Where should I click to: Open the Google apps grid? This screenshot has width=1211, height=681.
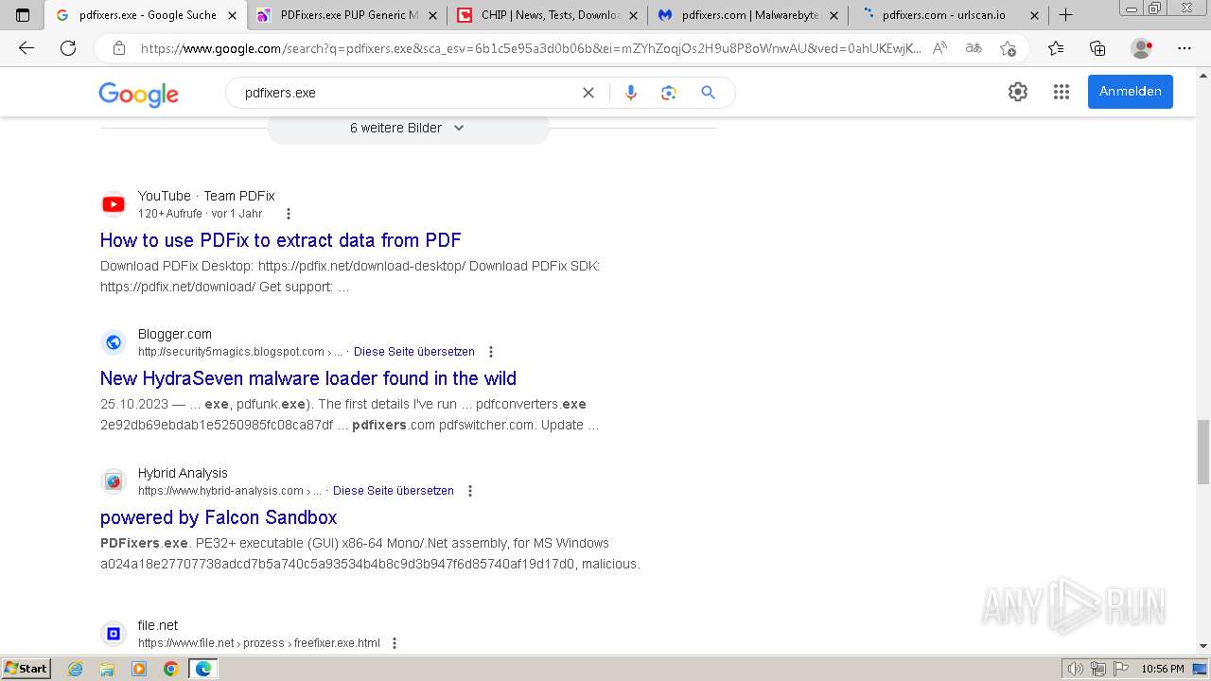[1062, 92]
